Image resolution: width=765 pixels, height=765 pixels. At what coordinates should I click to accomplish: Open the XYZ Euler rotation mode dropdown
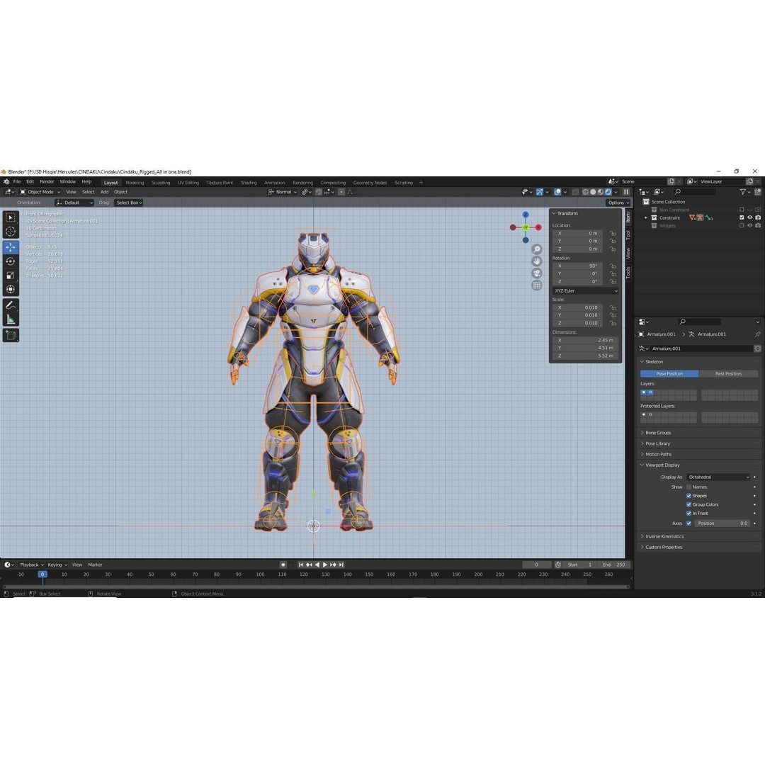[x=586, y=291]
